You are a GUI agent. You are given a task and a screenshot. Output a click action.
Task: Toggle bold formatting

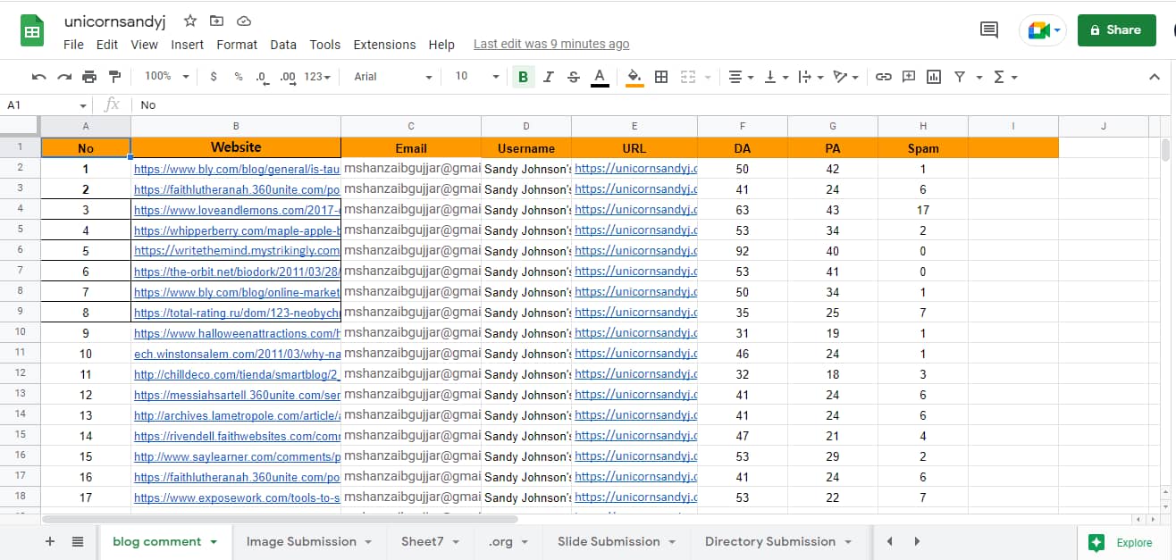click(523, 77)
